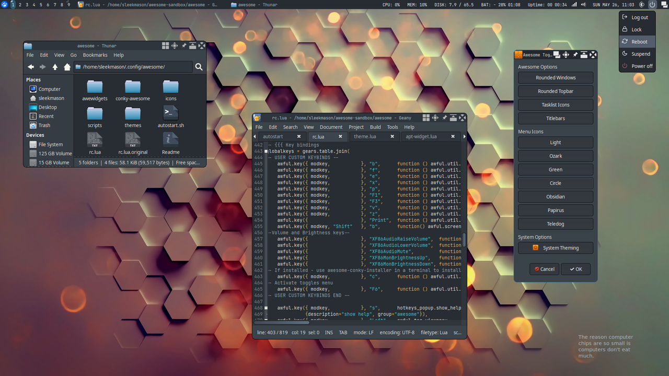Select the Papirus menu icons button

tap(556, 210)
